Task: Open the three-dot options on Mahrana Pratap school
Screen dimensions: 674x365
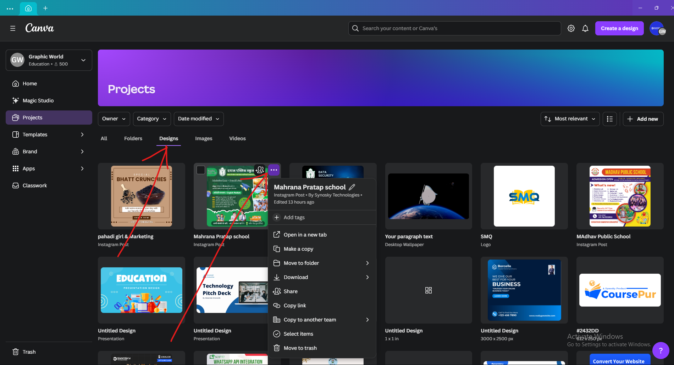Action: (274, 170)
